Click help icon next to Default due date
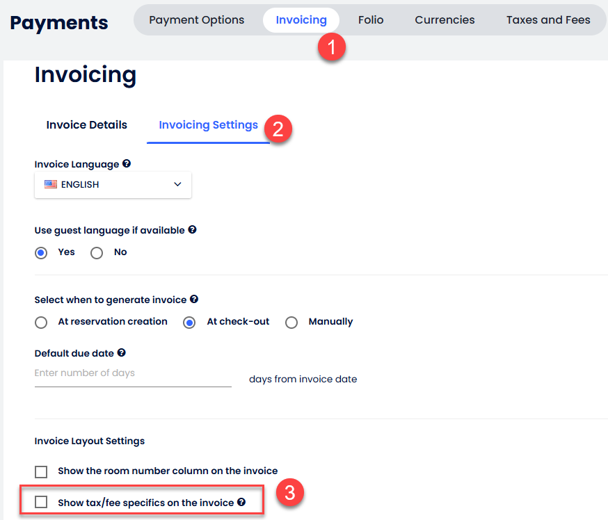This screenshot has height=520, width=608. (x=122, y=353)
